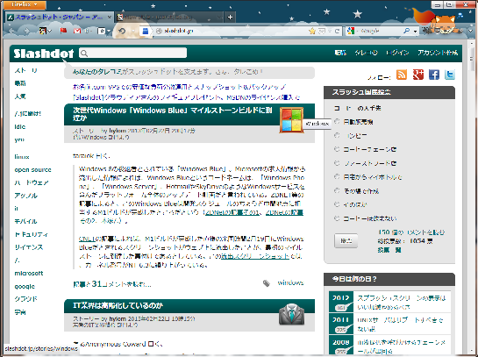Viewport: 478px width, 357px height.
Task: Open the search engine dropdown next to Google icon
Action: (x=358, y=31)
